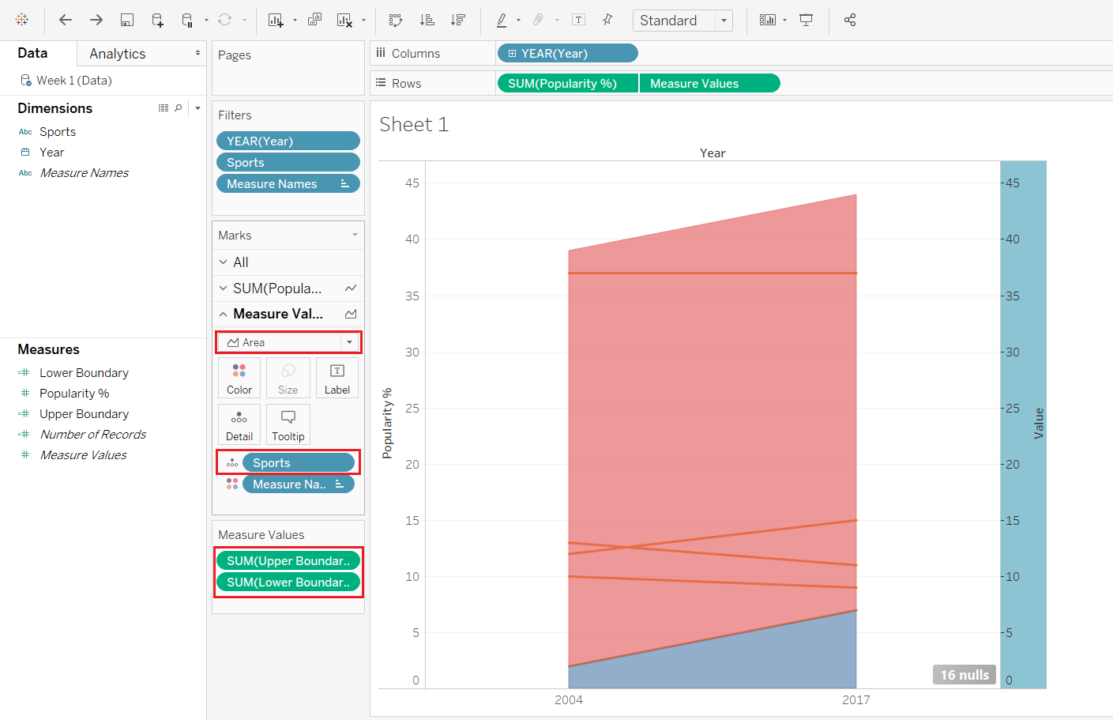Enter Presentation Mode from the toolbar

pos(806,20)
